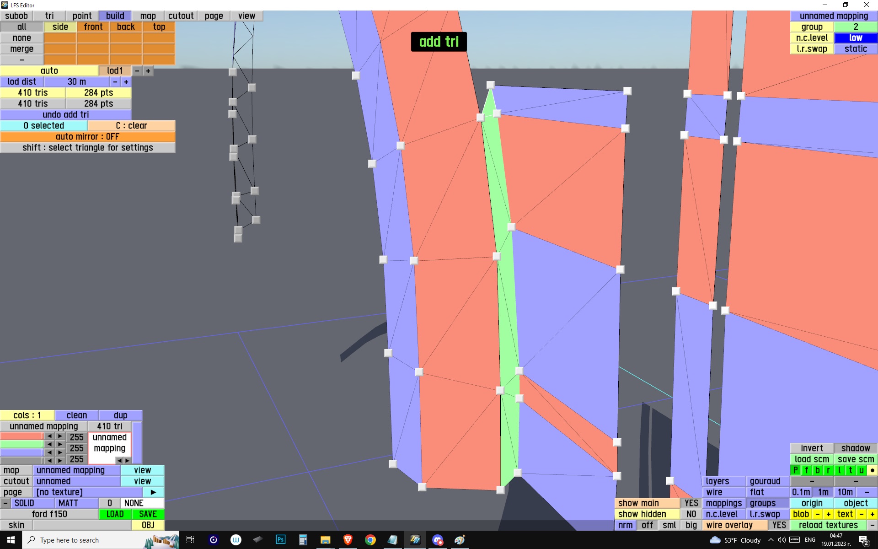Click undo add tri button
Viewport: 878px width, 549px height.
coord(65,115)
